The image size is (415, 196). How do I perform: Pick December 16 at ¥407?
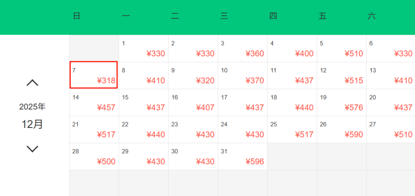pos(193,103)
